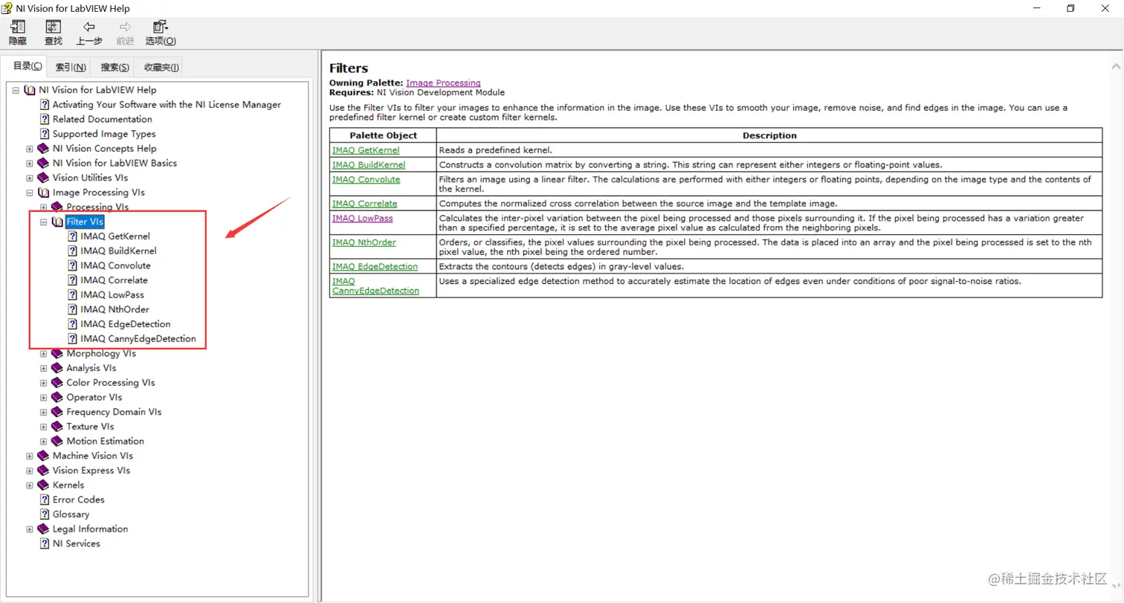Screen dimensions: 1124x603
Task: Open the IMAQ Correlate link in table
Action: pyautogui.click(x=365, y=203)
